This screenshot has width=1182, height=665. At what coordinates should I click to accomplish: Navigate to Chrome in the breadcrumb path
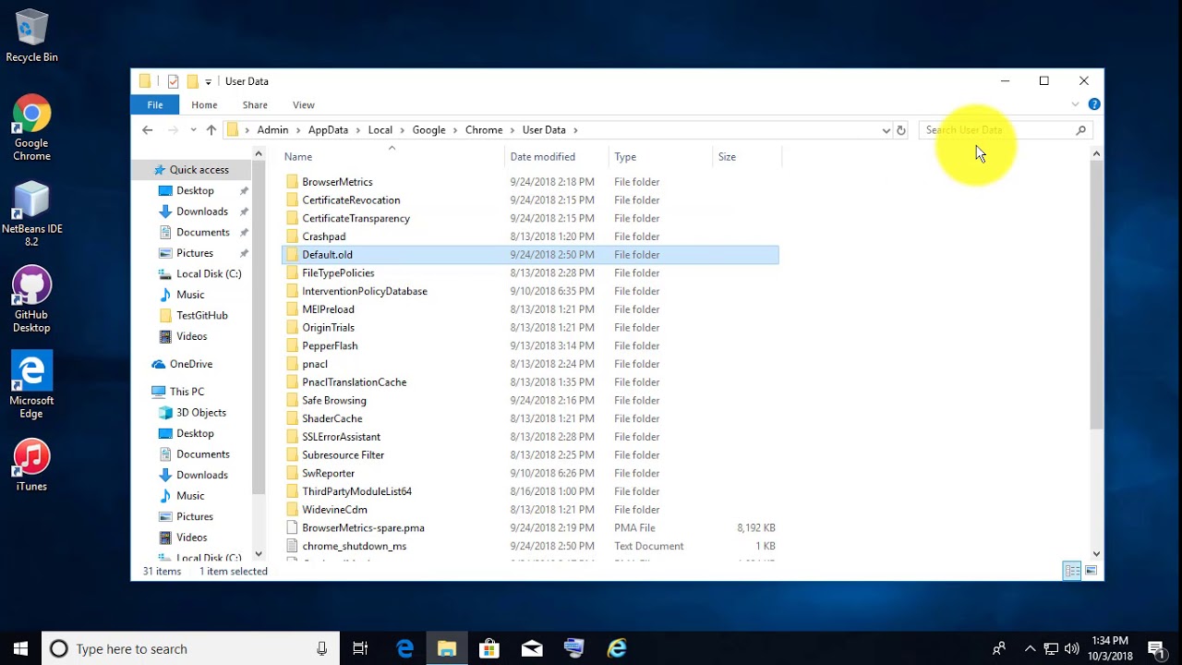pos(484,130)
